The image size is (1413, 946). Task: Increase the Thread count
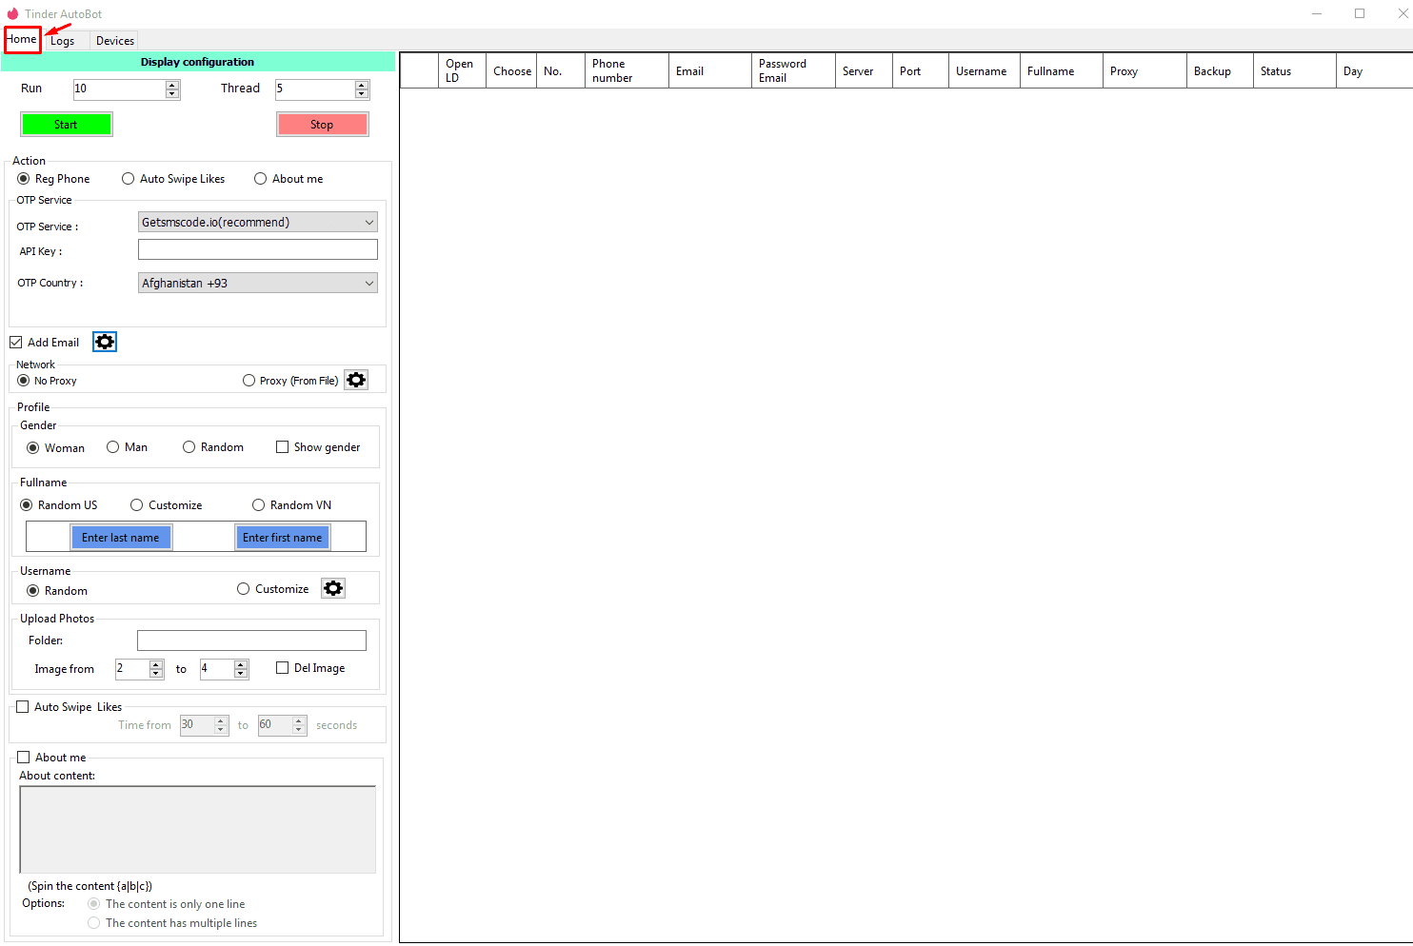click(x=362, y=85)
